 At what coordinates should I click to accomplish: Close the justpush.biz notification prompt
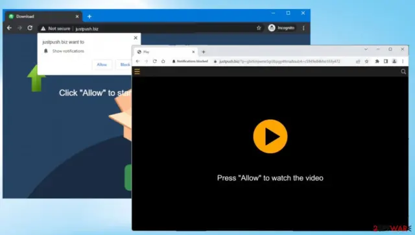pyautogui.click(x=136, y=38)
